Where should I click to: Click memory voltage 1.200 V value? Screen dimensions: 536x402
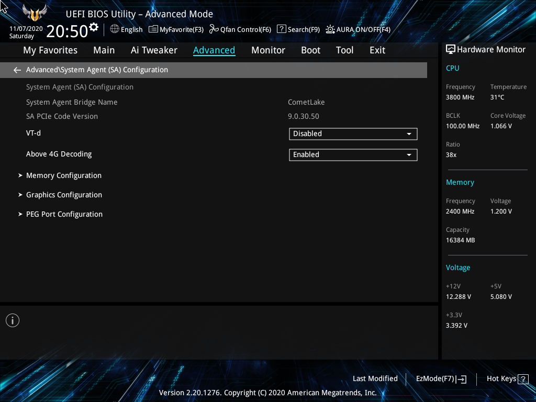(x=501, y=211)
